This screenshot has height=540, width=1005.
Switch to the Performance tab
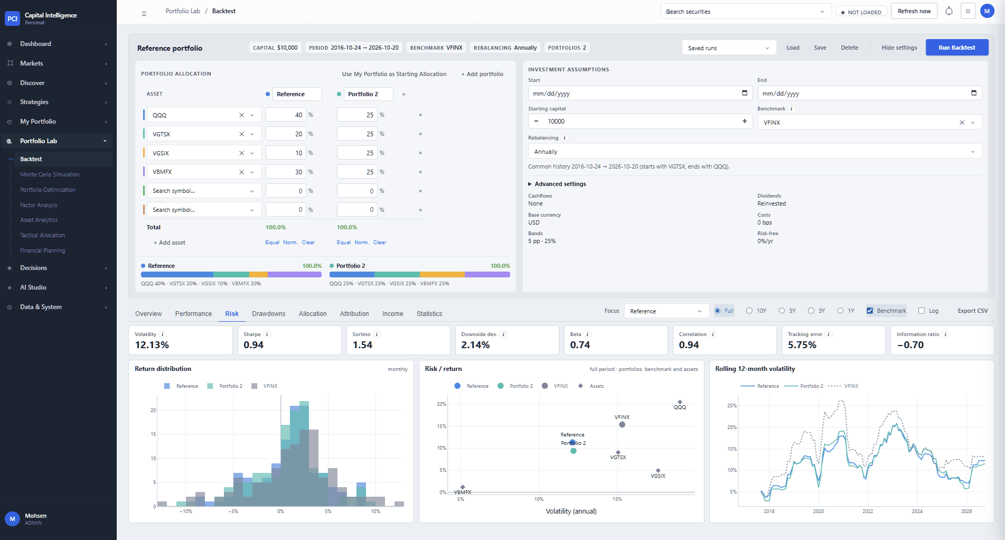pos(193,314)
